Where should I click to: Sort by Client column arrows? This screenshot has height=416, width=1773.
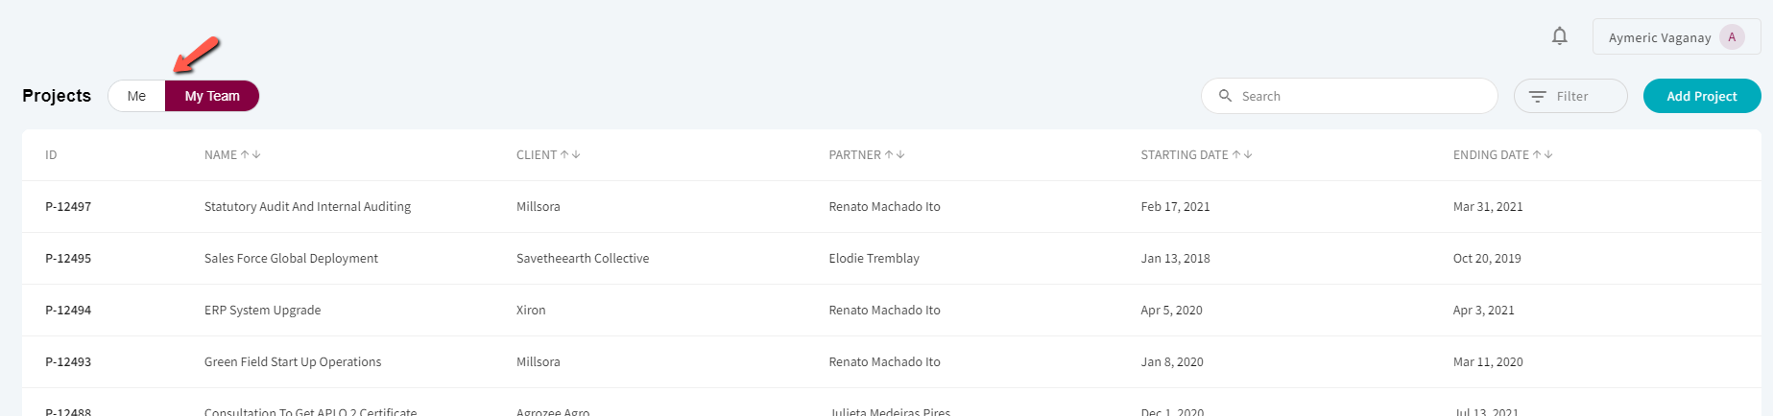tap(570, 154)
